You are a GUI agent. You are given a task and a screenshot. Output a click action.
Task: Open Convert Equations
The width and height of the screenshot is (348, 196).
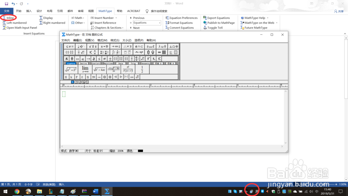coord(180,28)
